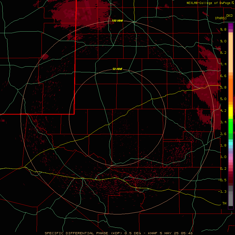The width and height of the screenshot is (235, 235).
Task: Click the -0.5 legend value
Action: (222, 180)
